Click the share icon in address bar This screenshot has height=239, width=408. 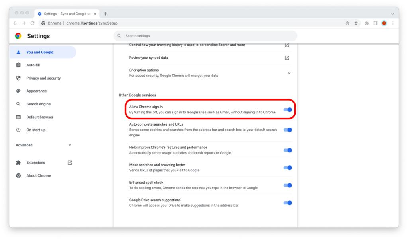(347, 23)
